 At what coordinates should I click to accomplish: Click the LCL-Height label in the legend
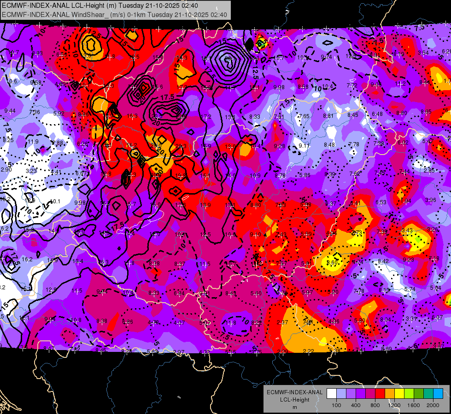294,400
